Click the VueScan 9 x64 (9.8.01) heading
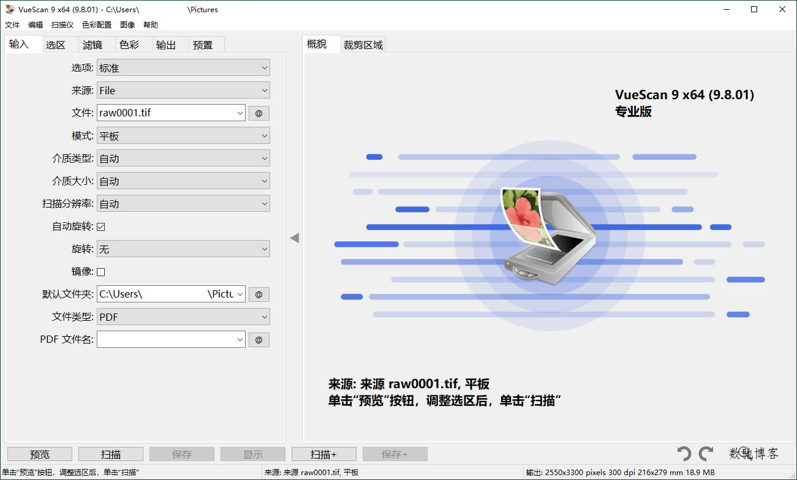This screenshot has height=480, width=797. [684, 95]
